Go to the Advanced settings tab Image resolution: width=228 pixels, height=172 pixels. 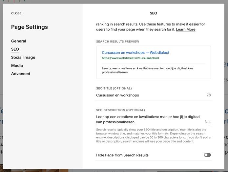coord(20,74)
